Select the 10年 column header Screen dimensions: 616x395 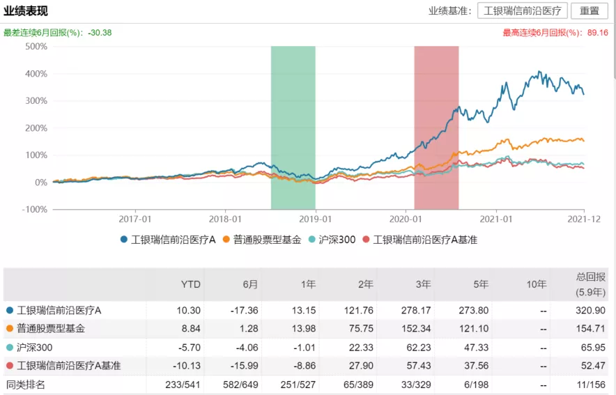coord(537,284)
